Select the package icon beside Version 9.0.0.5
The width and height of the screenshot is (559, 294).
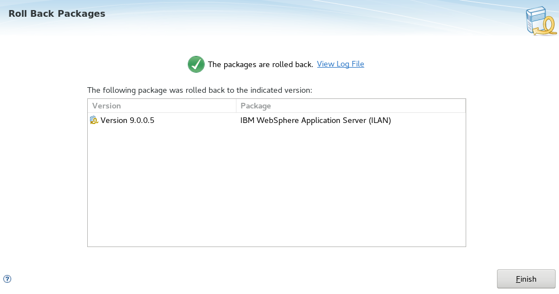(x=94, y=120)
